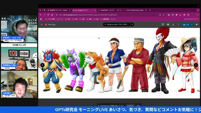Open the ビジネス関係 bookmark folder
The width and height of the screenshot is (201, 113).
50,19
